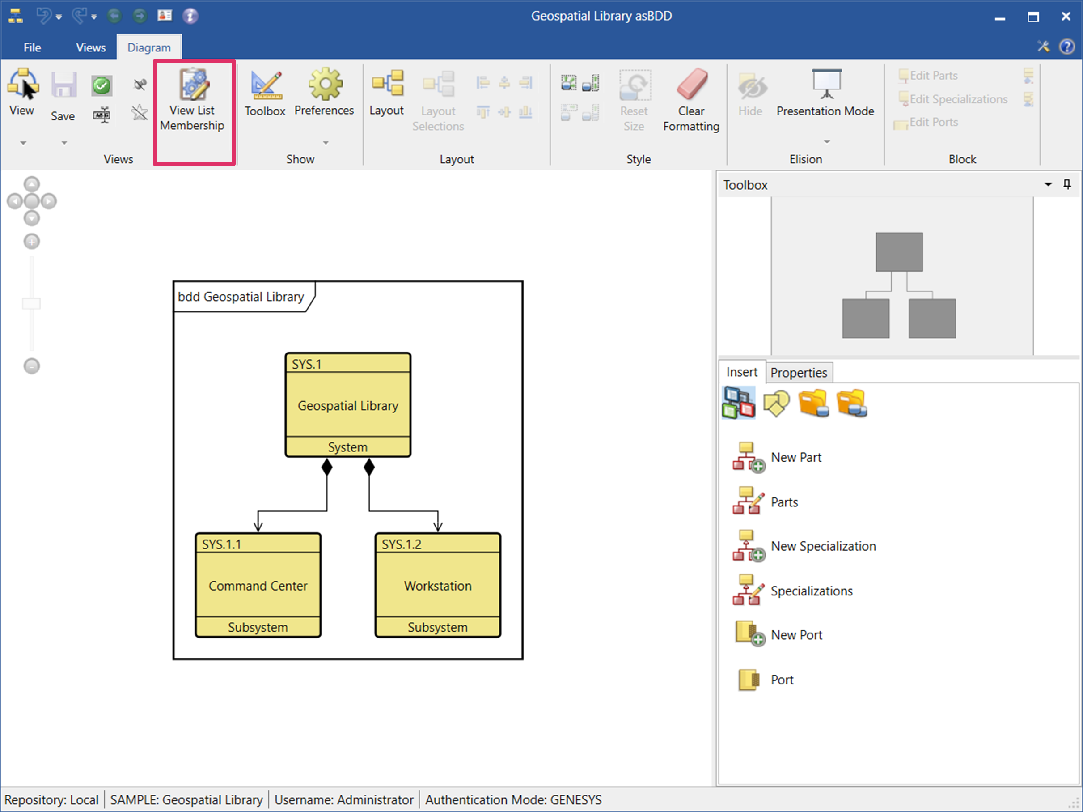
Task: Pin the Toolbox panel
Action: (1067, 185)
